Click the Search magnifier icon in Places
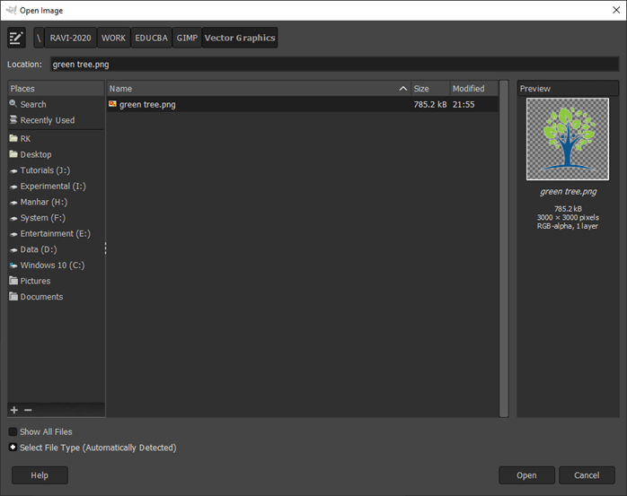 [x=13, y=104]
